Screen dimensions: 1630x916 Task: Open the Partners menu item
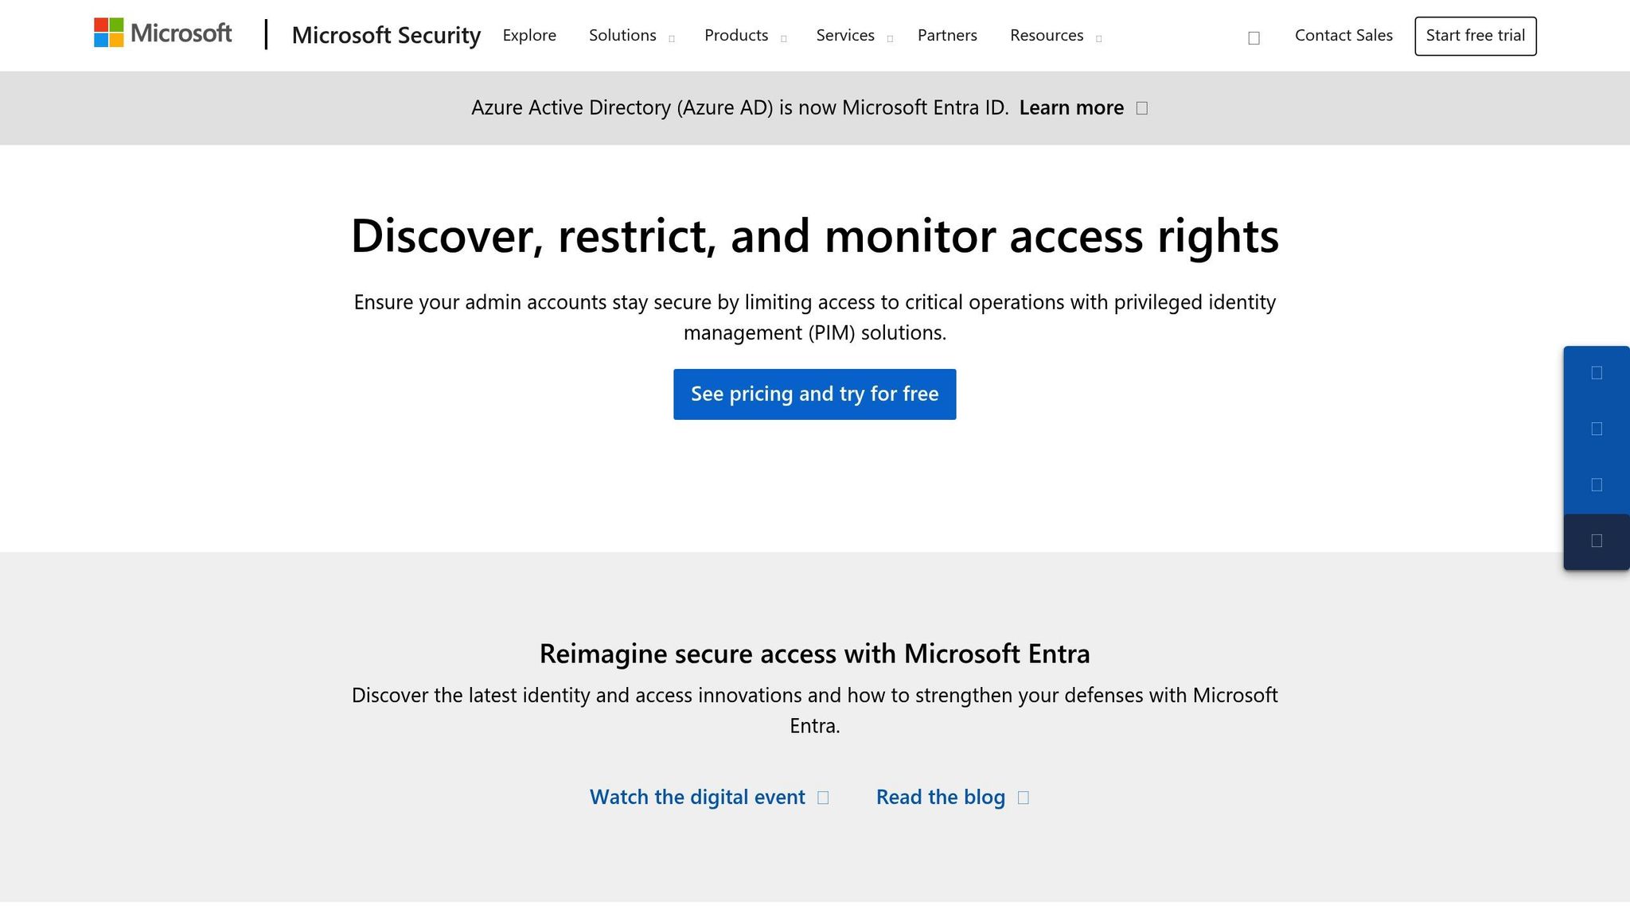coord(947,36)
